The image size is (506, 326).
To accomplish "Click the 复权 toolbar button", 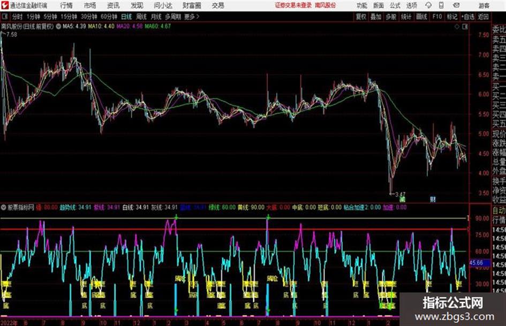I will pyautogui.click(x=361, y=17).
